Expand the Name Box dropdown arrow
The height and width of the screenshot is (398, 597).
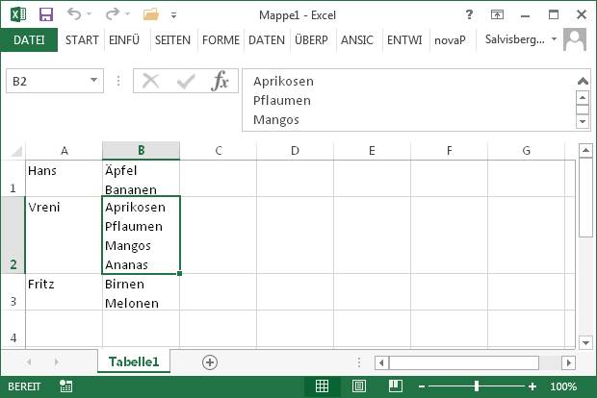coord(93,80)
